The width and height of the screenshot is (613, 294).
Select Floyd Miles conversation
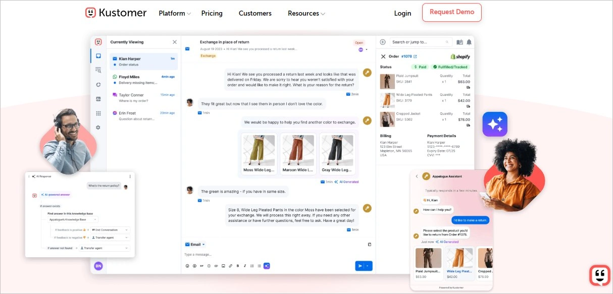143,79
